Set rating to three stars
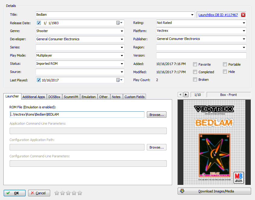The width and height of the screenshot is (255, 200). point(68,193)
